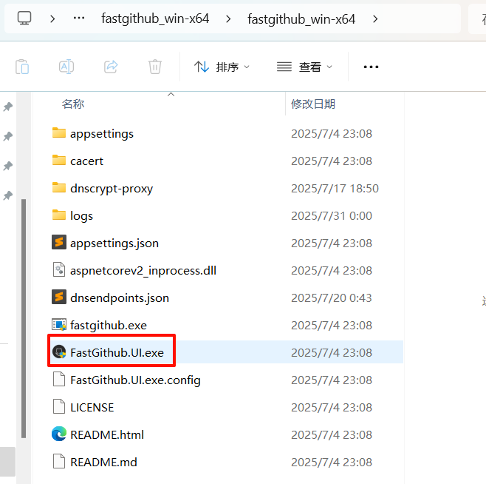Open the 查看 view dropdown

[304, 67]
